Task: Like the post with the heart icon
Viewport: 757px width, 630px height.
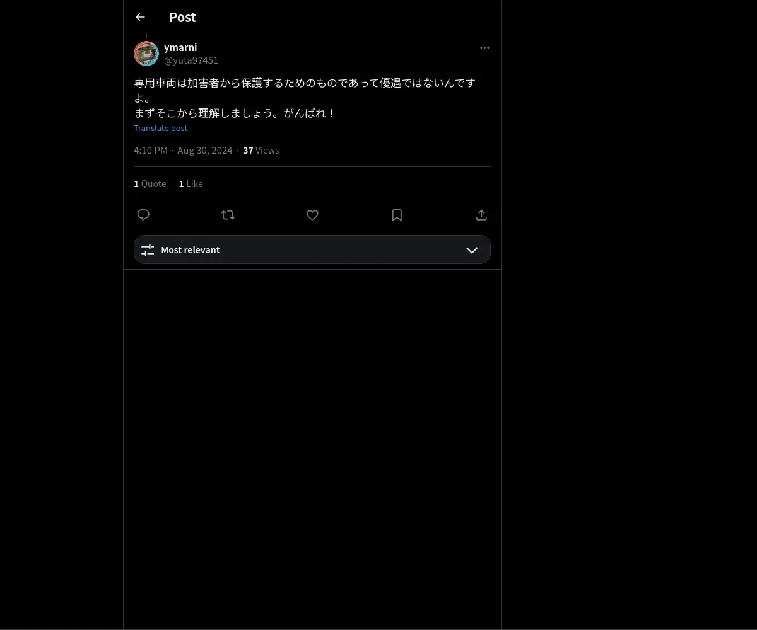Action: (x=312, y=215)
